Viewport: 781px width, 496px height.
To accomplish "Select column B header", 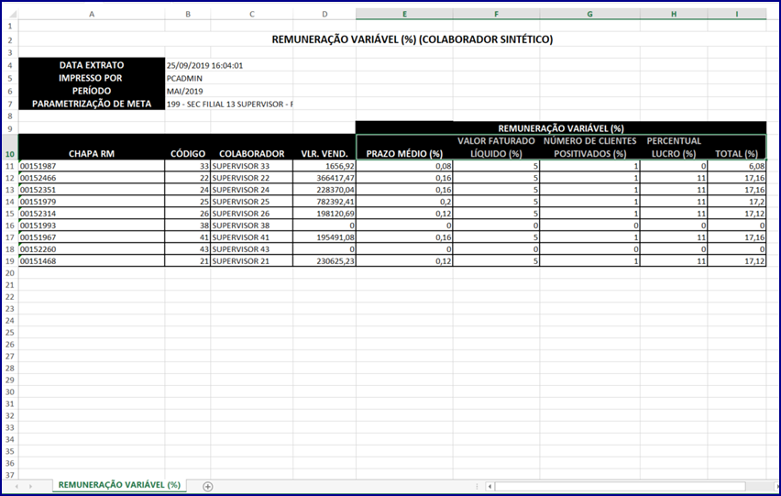I will point(188,14).
